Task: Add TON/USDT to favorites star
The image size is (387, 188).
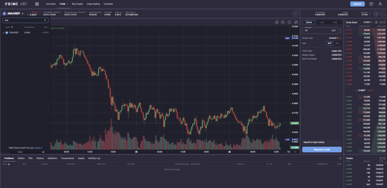Action: click(4, 32)
